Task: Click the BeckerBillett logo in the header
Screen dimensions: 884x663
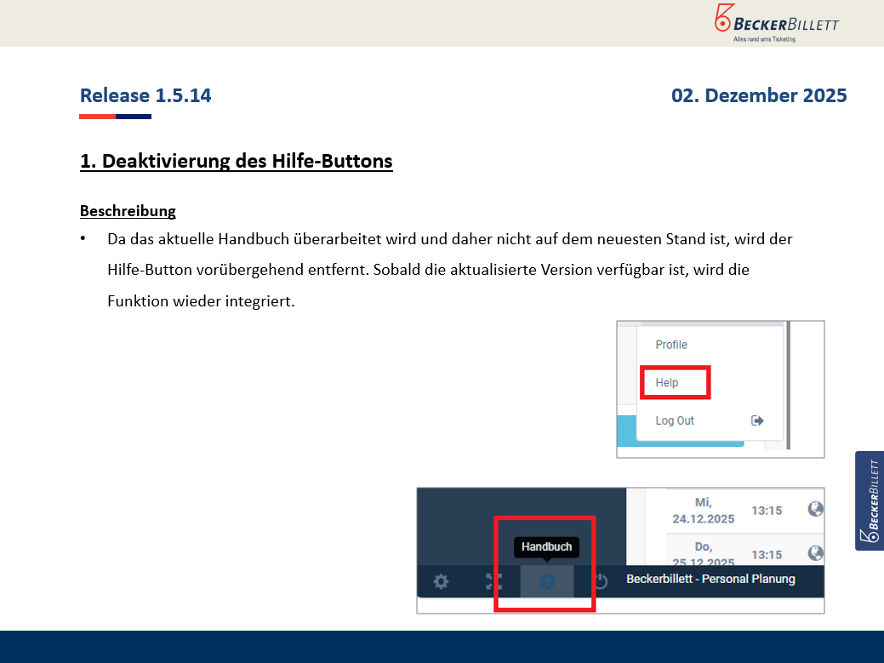Action: [x=776, y=22]
